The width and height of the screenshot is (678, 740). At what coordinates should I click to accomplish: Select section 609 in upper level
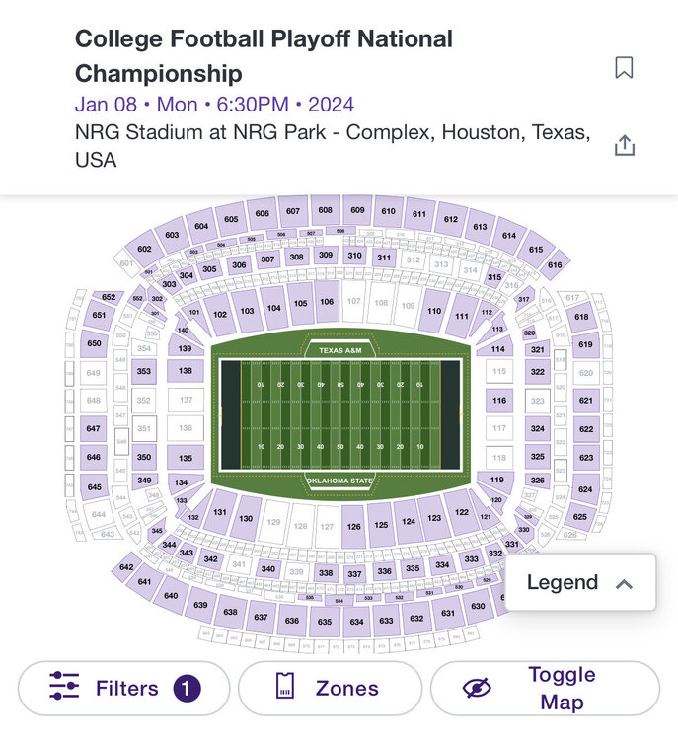[x=357, y=210]
